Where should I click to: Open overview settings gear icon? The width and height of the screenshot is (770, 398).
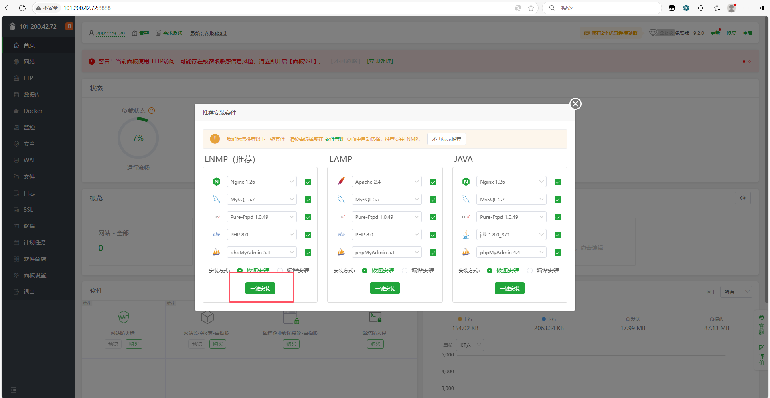pos(742,198)
